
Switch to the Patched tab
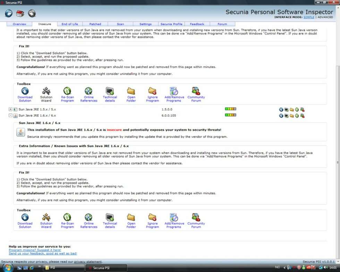(95, 24)
